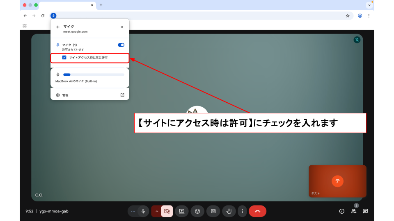Close the マイク permission popup

coord(122,27)
